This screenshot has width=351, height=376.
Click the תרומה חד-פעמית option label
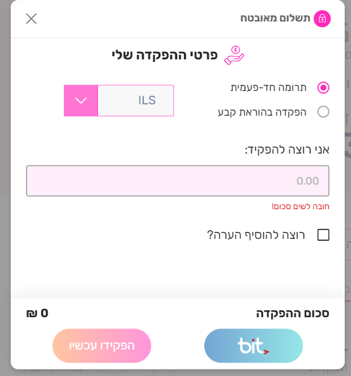[269, 88]
